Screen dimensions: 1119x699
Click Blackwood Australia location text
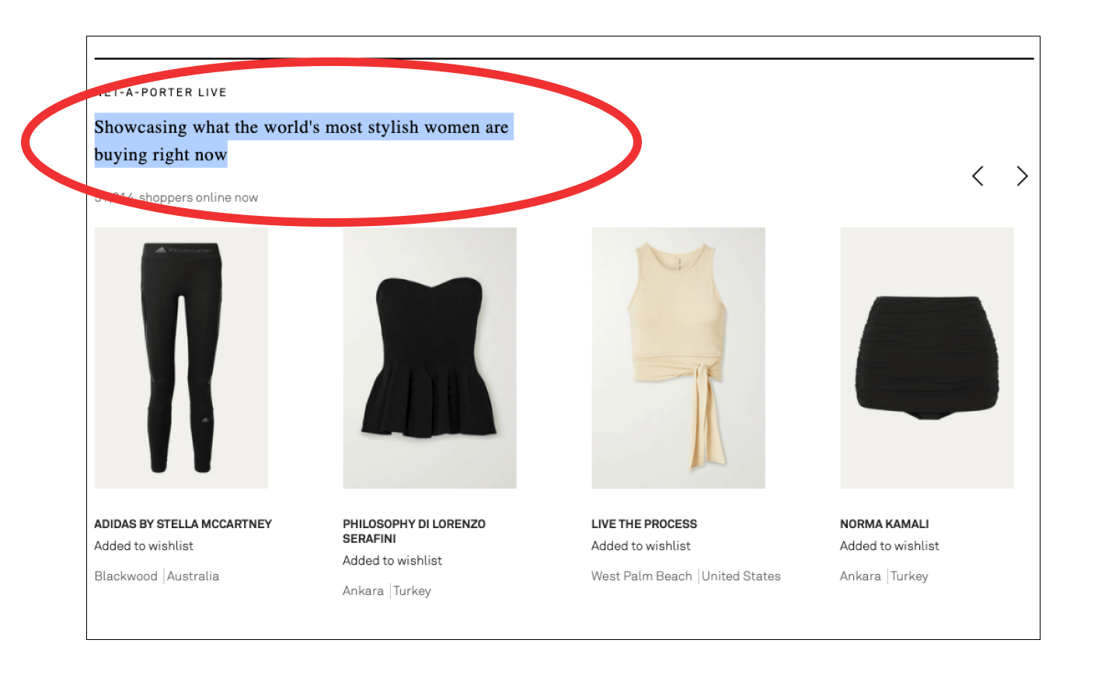click(x=157, y=576)
